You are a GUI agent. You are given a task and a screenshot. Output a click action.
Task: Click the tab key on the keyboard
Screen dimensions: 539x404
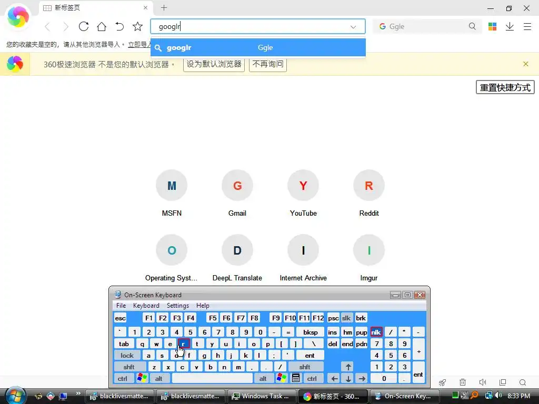[x=124, y=344]
